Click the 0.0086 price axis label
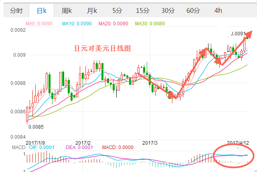257x172 pixels. 18,112
